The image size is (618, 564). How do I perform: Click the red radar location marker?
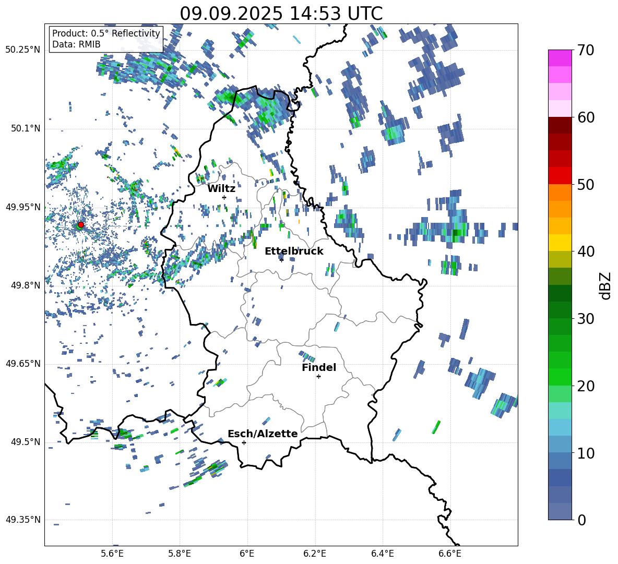[x=81, y=225]
